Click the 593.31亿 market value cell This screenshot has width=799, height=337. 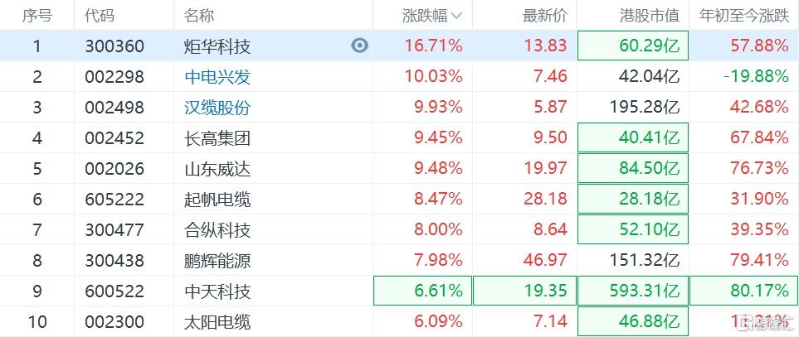click(632, 291)
